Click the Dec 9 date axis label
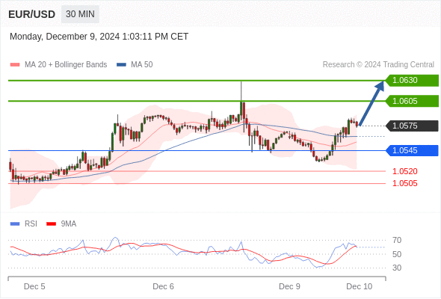The image size is (441, 299). (x=289, y=286)
